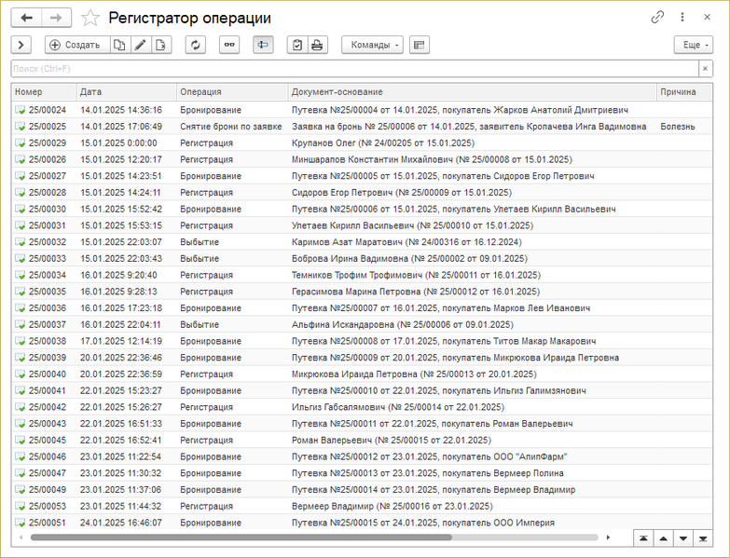Mark selected record for deletion icon

click(161, 45)
